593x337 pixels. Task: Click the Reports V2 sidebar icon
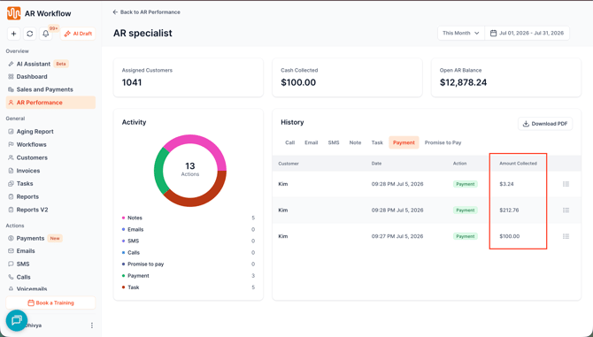point(11,210)
